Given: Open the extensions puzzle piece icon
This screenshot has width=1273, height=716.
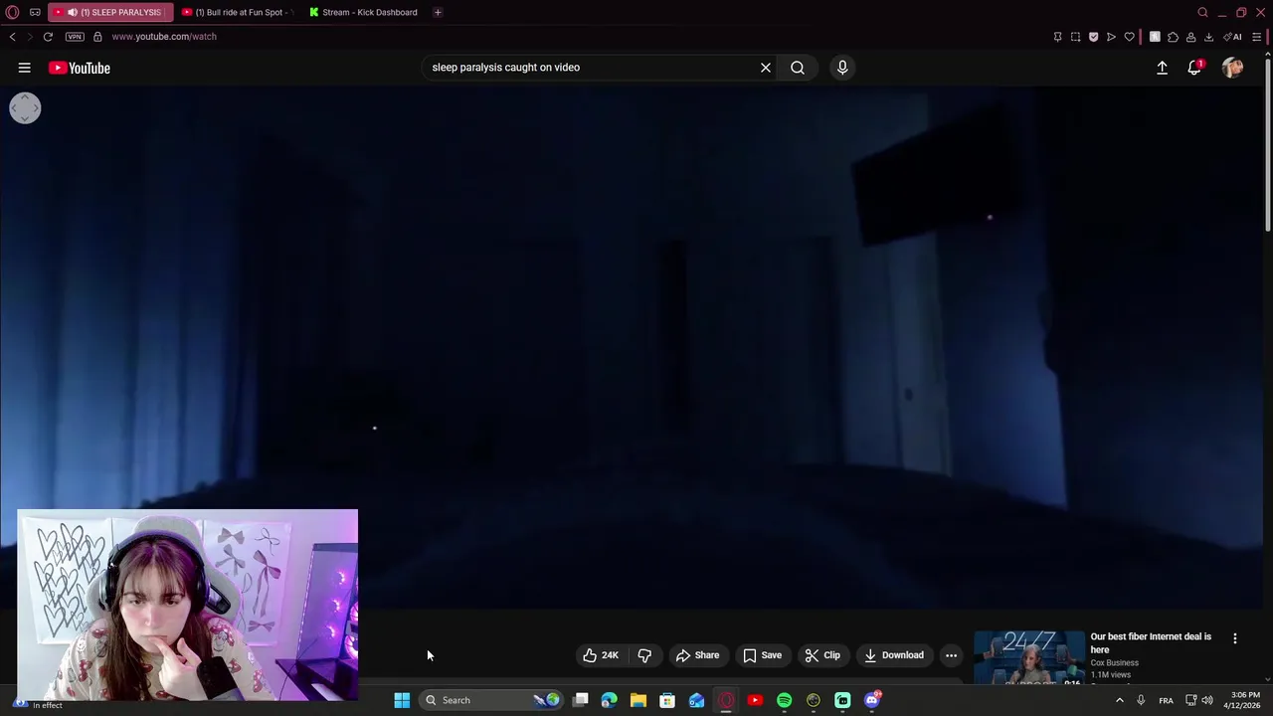Looking at the screenshot, I should pyautogui.click(x=1173, y=37).
